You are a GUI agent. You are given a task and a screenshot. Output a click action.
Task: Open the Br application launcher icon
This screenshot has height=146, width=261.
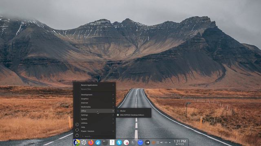pyautogui.click(x=77, y=142)
